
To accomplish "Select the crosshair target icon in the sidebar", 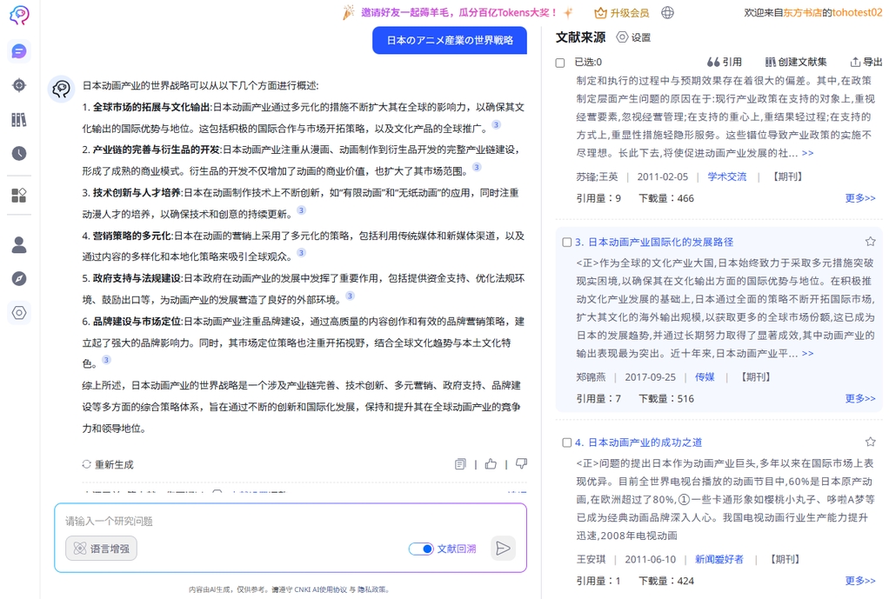I will pos(19,85).
